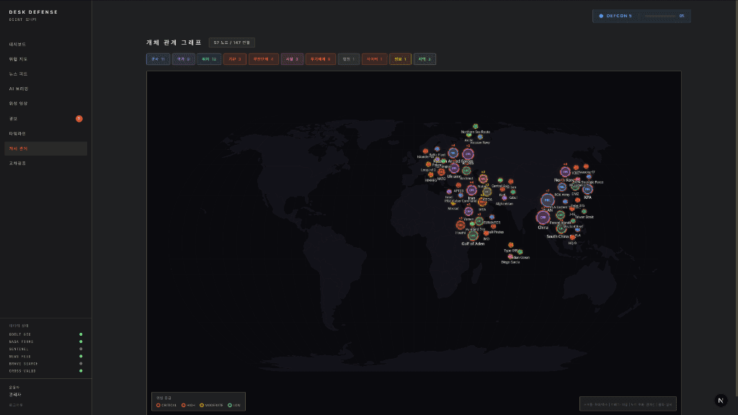
Task: Click the Iran entity node
Action: [x=471, y=190]
